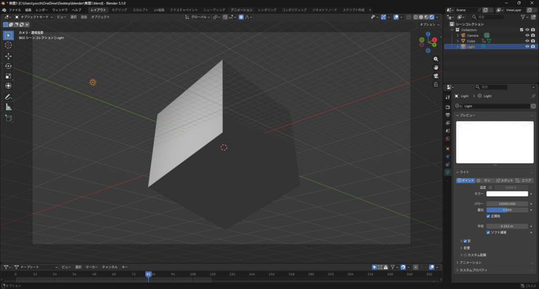Open the Tool properties tab icon
This screenshot has height=289, width=539.
pyautogui.click(x=448, y=97)
